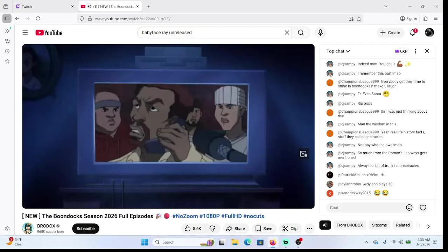Open tracking protection shield icon
The height and width of the screenshot is (252, 448).
pos(82,19)
